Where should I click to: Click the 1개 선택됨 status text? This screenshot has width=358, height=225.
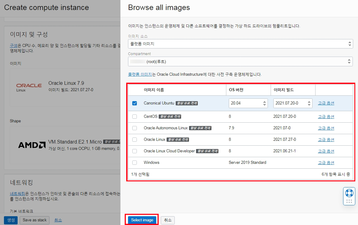(140, 174)
